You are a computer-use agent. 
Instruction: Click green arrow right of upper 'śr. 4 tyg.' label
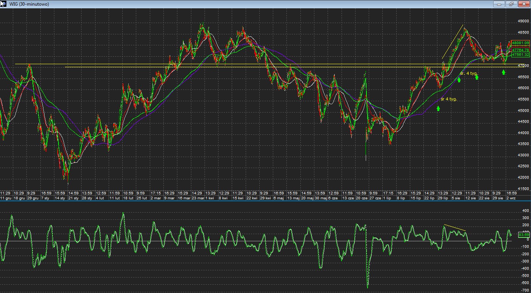[x=477, y=77]
